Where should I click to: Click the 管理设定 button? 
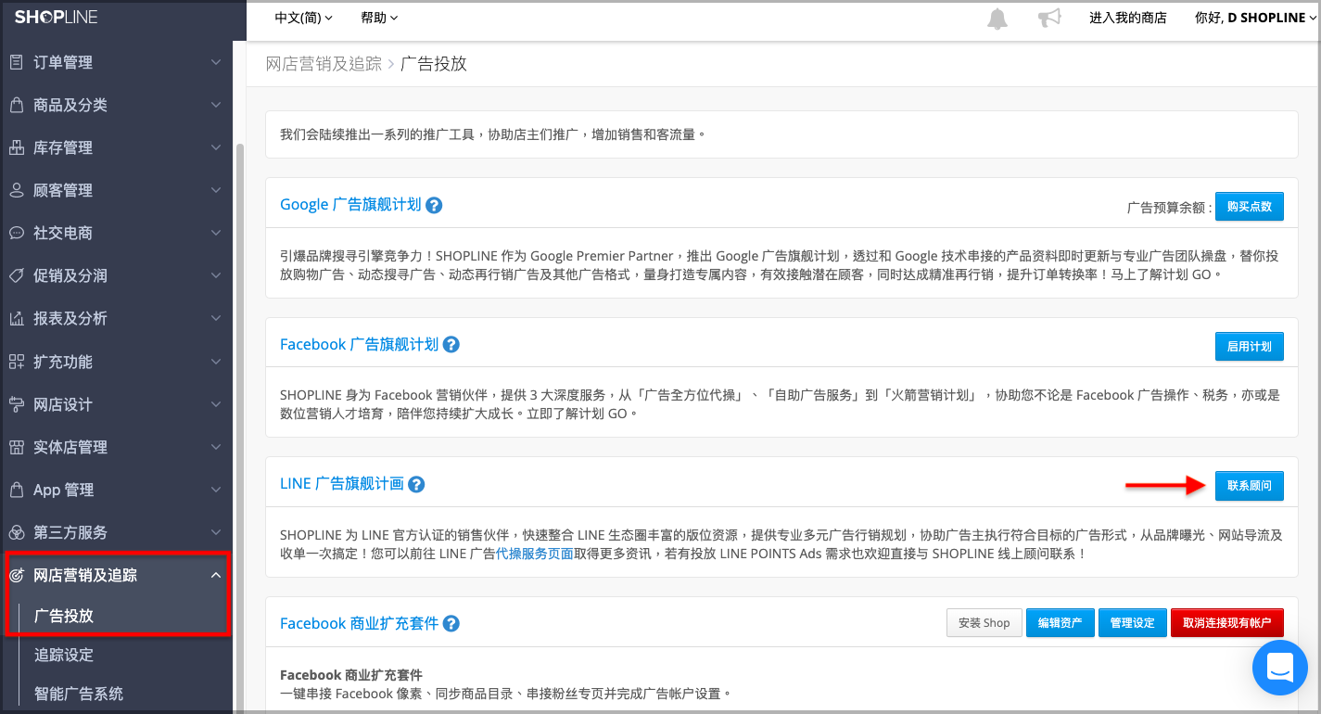coord(1132,623)
